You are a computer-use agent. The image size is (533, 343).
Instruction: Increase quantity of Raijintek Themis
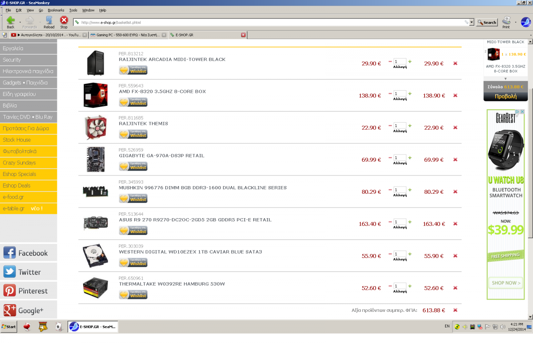[x=410, y=126]
